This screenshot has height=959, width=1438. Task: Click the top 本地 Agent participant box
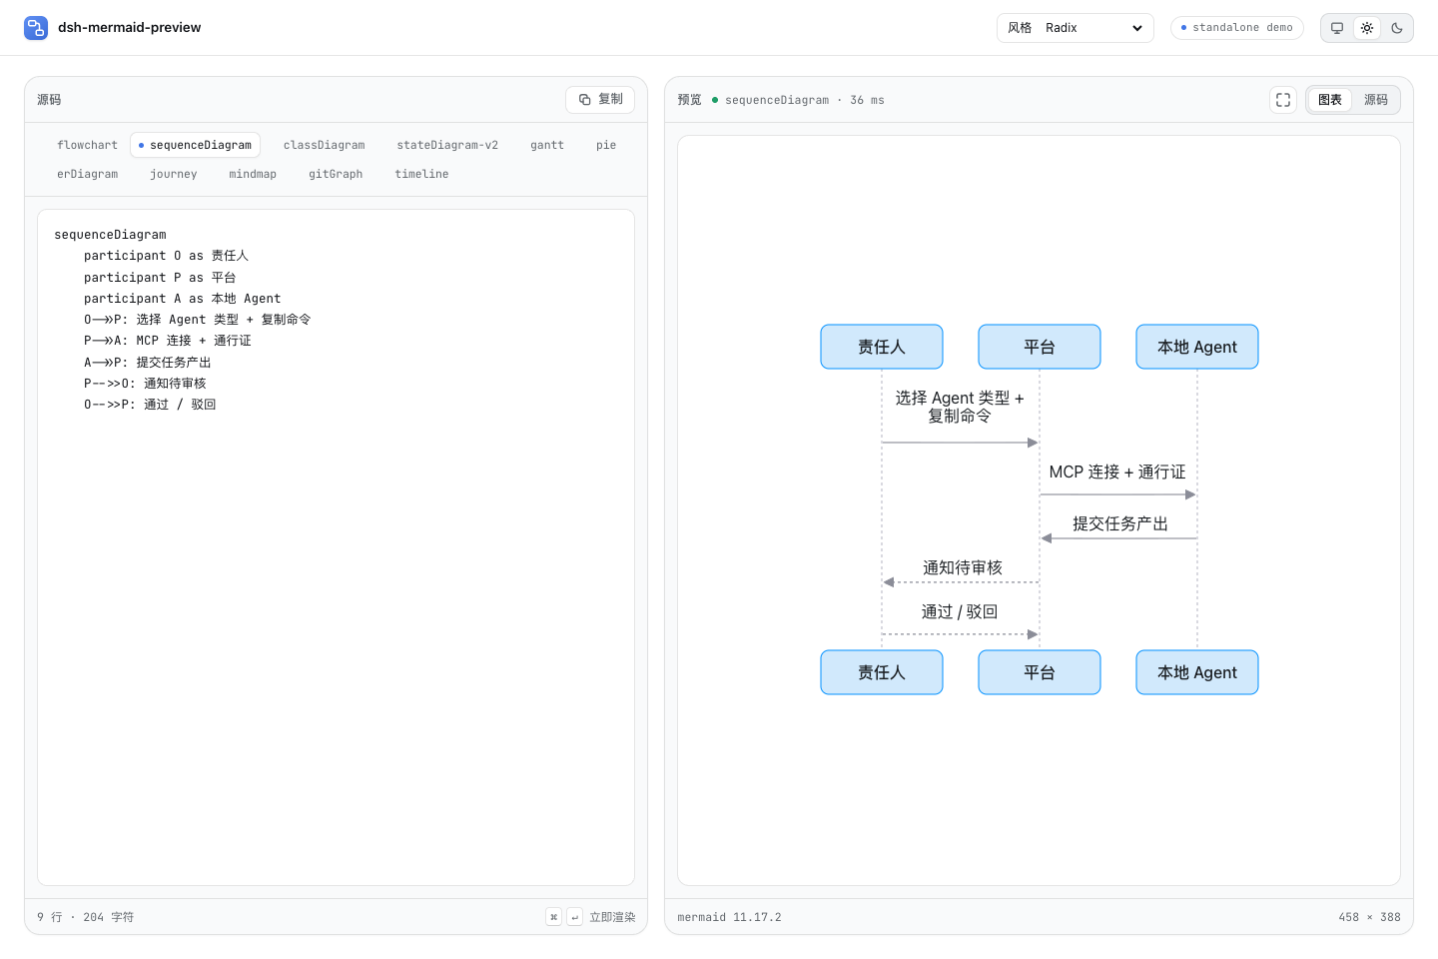pos(1197,347)
